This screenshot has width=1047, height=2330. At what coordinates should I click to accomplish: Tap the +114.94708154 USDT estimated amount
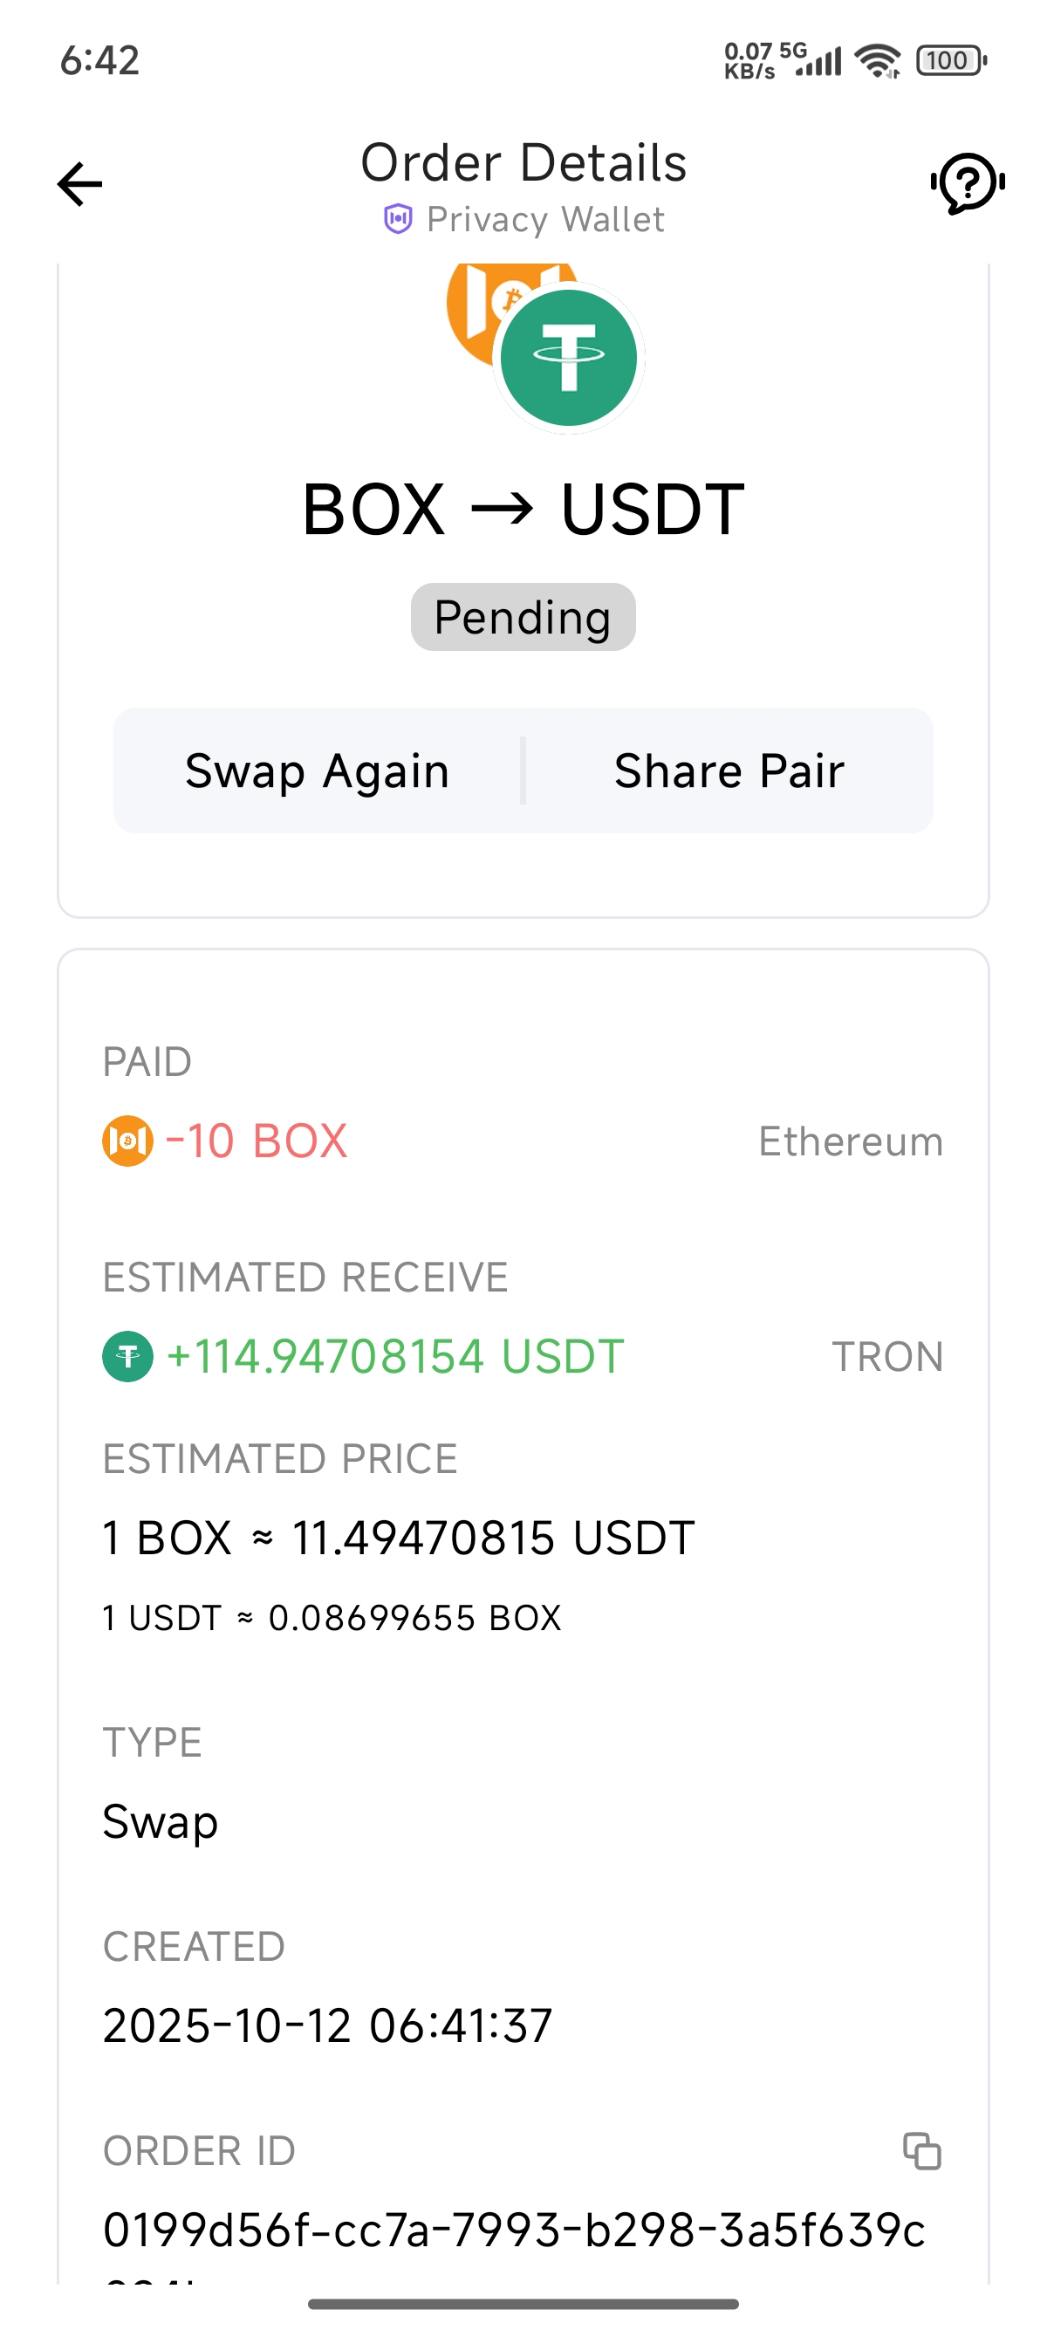point(395,1357)
